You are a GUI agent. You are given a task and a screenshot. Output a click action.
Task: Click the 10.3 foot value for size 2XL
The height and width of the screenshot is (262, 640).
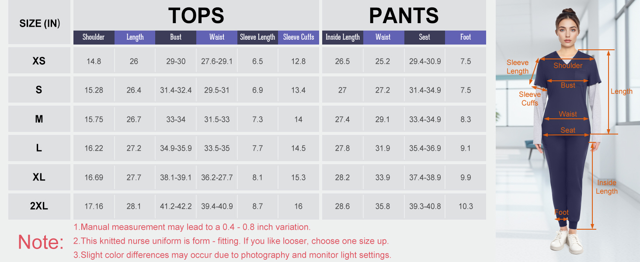point(466,206)
